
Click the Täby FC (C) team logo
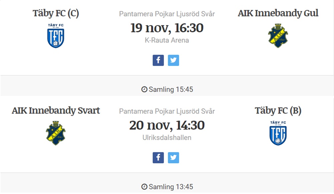tap(55, 36)
